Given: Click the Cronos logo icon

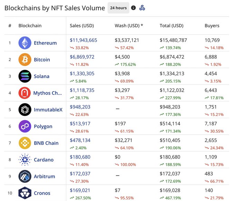Looking at the screenshot, I should click(x=25, y=193).
